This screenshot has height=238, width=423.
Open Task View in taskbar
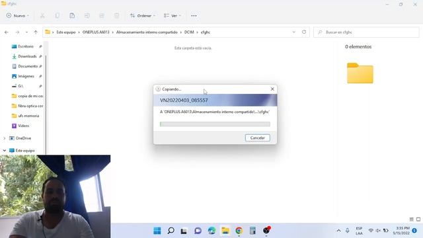(x=184, y=231)
